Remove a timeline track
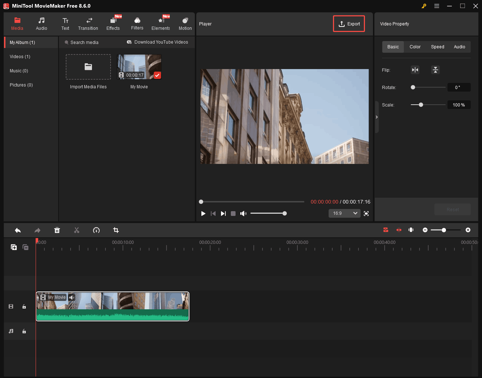482x378 pixels. click(25, 247)
